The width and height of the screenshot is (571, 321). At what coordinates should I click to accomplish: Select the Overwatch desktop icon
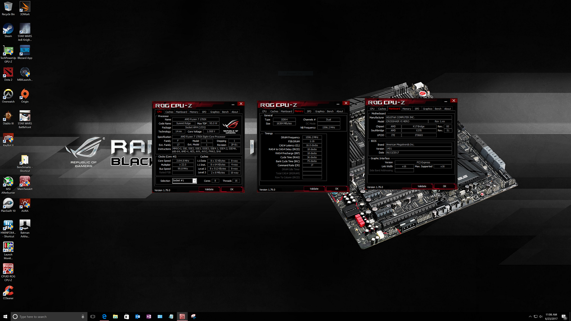(8, 96)
